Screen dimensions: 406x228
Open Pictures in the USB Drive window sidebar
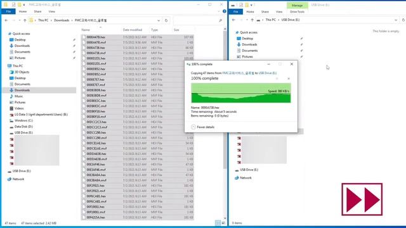(247, 56)
